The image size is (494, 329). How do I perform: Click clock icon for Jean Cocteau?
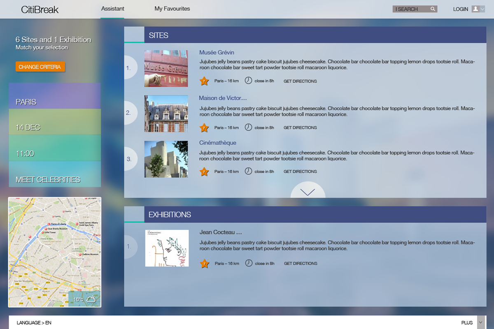[249, 263]
